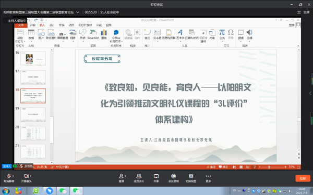Collapse the PowerPoint ribbon arrow
This screenshot has height=195, width=313.
(298, 46)
